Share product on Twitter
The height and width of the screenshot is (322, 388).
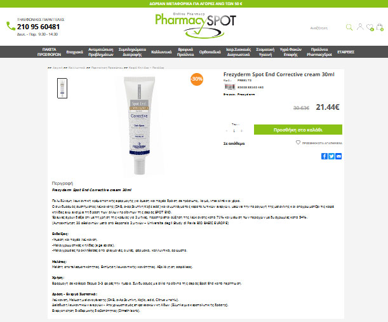tap(331, 156)
